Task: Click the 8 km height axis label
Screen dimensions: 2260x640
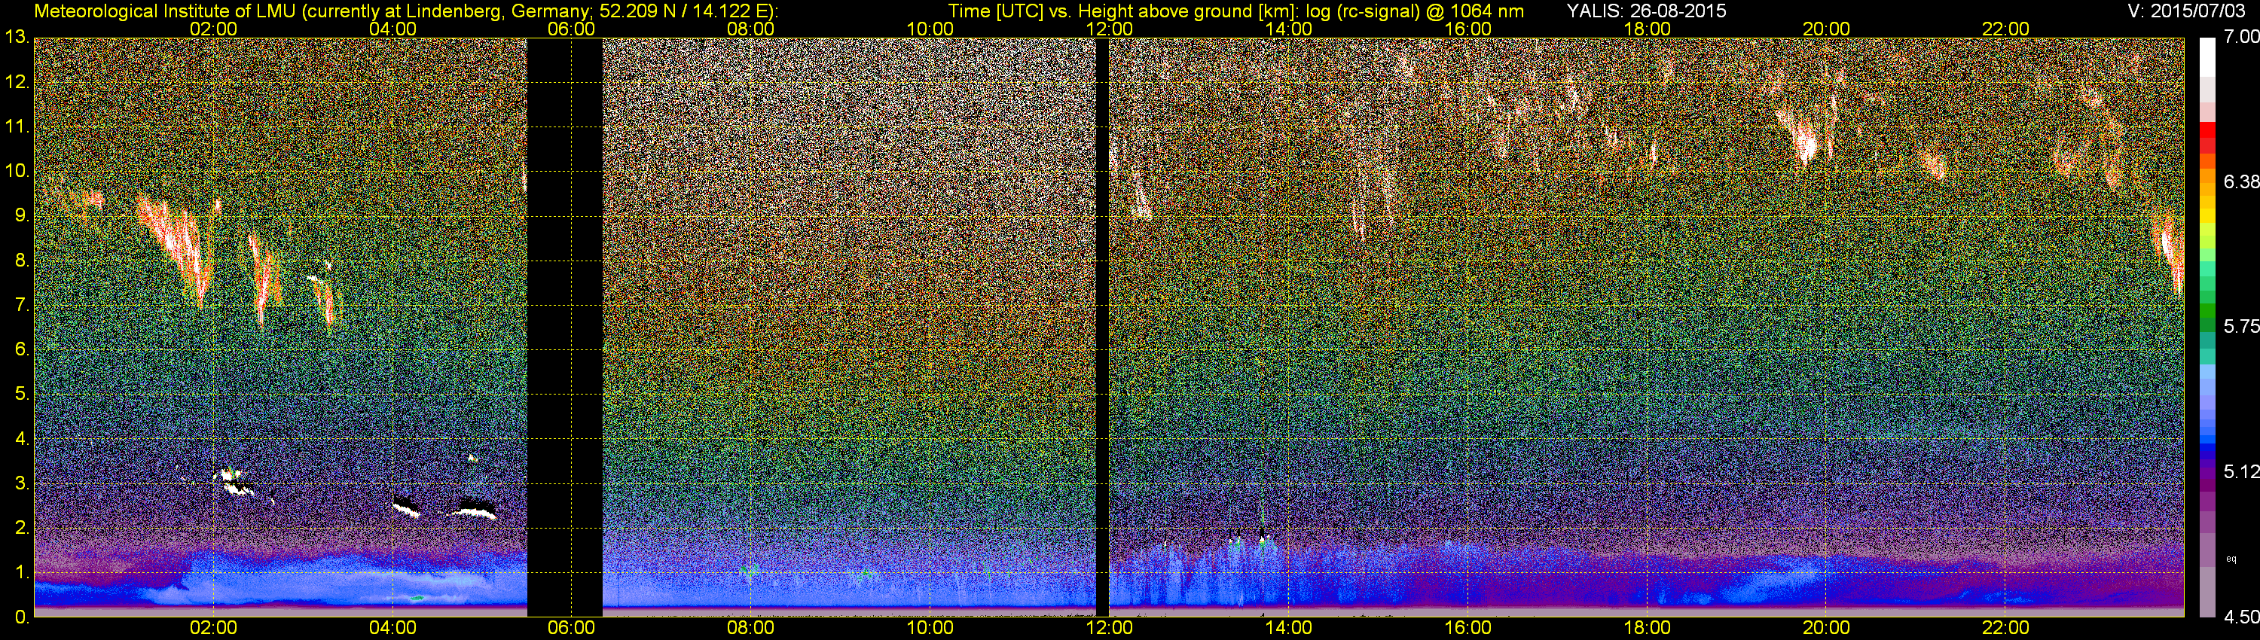Action: click(21, 261)
